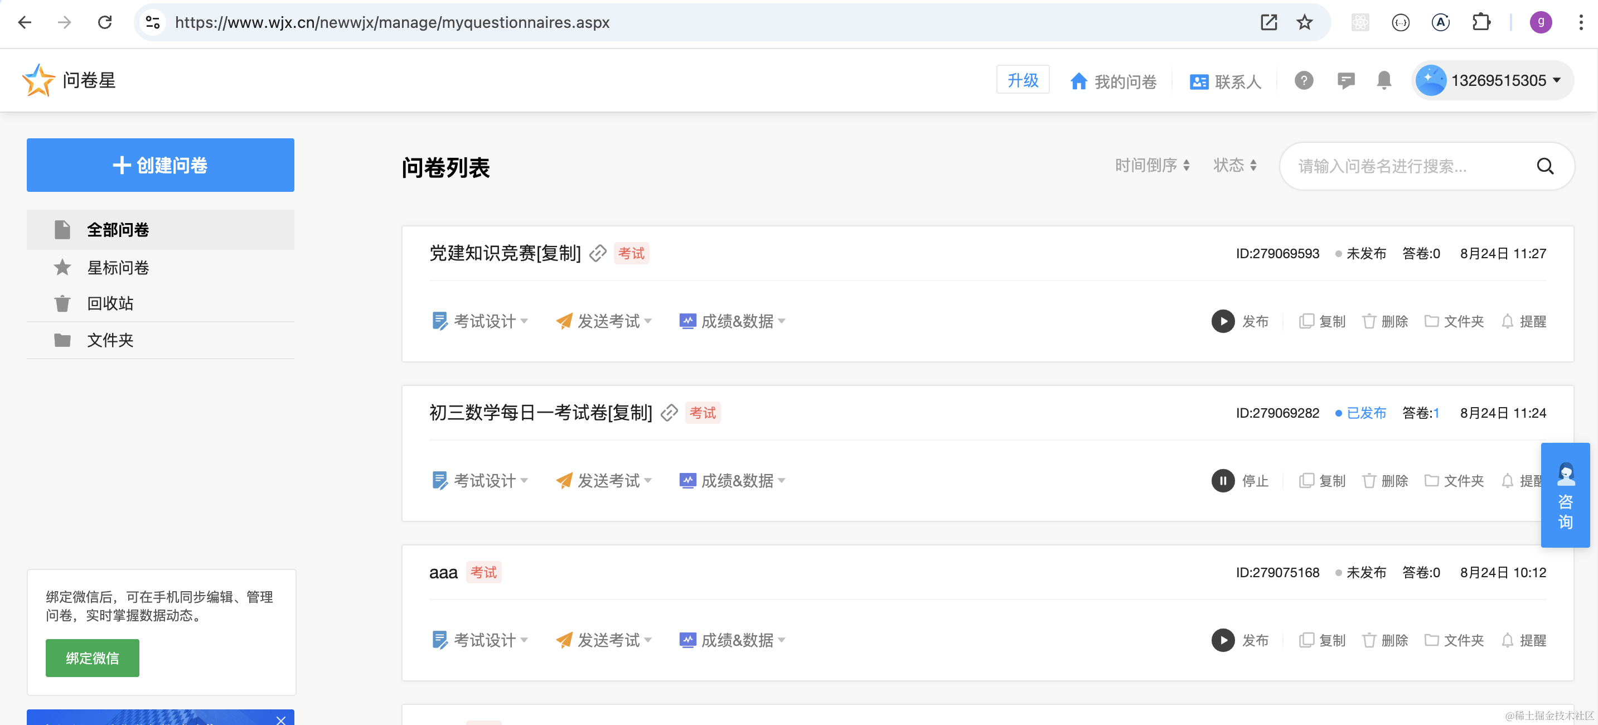
Task: Click the search magnifier icon
Action: [x=1544, y=166]
